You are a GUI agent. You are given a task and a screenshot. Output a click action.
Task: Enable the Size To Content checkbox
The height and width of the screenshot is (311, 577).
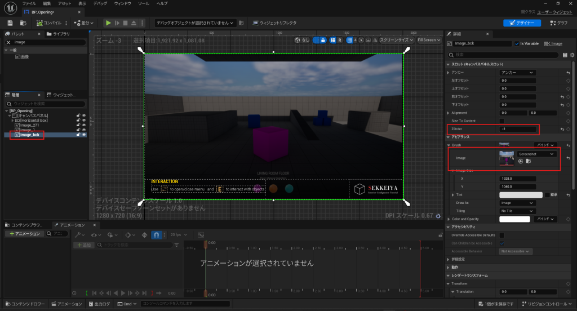(x=502, y=121)
